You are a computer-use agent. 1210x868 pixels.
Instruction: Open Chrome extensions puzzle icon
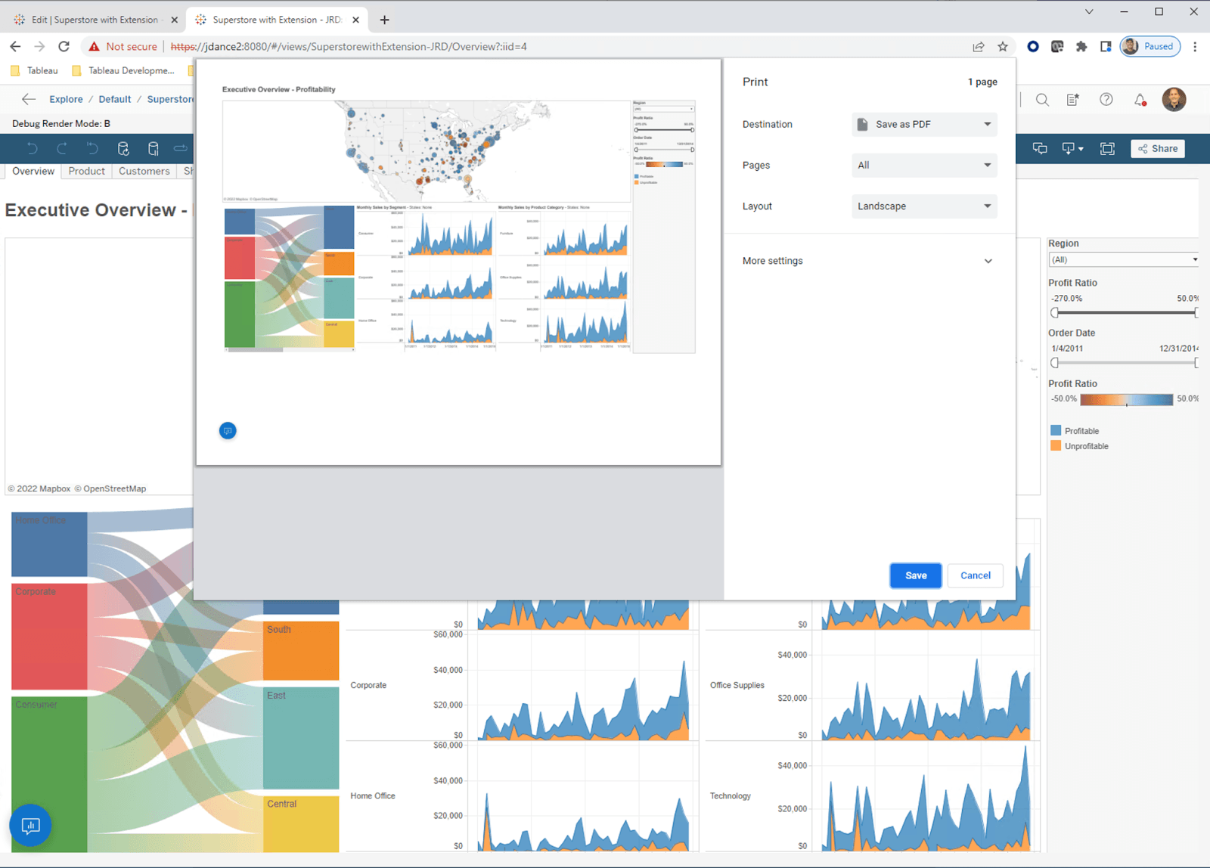click(x=1081, y=47)
